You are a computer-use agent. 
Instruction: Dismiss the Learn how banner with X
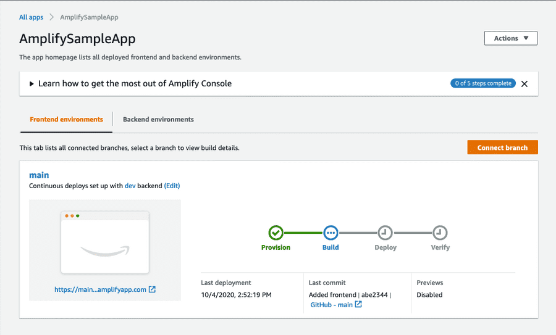tap(524, 84)
